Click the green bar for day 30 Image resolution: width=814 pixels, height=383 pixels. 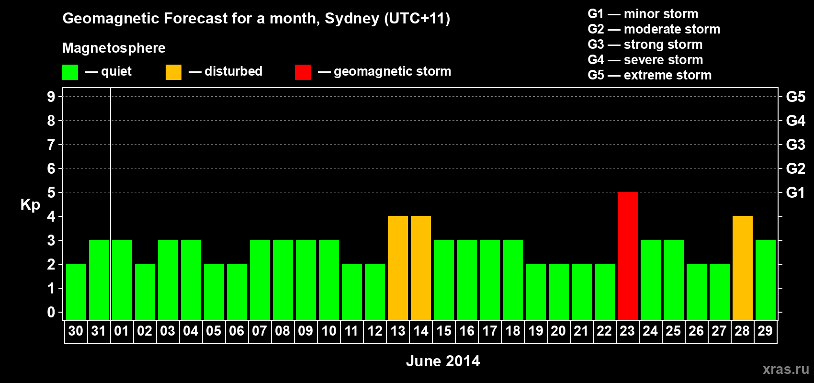76,292
